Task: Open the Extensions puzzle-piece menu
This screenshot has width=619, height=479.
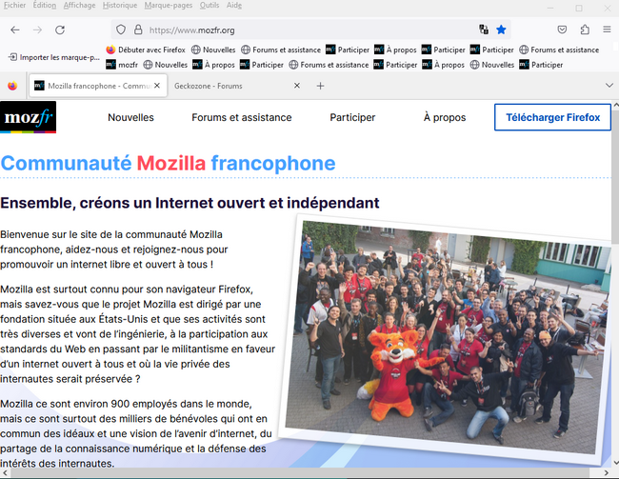Action: click(x=585, y=30)
